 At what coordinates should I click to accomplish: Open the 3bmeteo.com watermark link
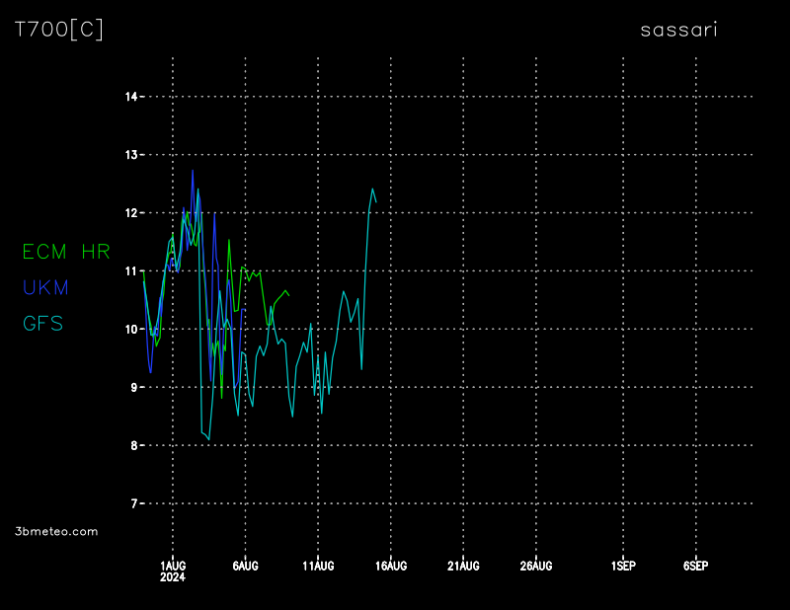56,531
